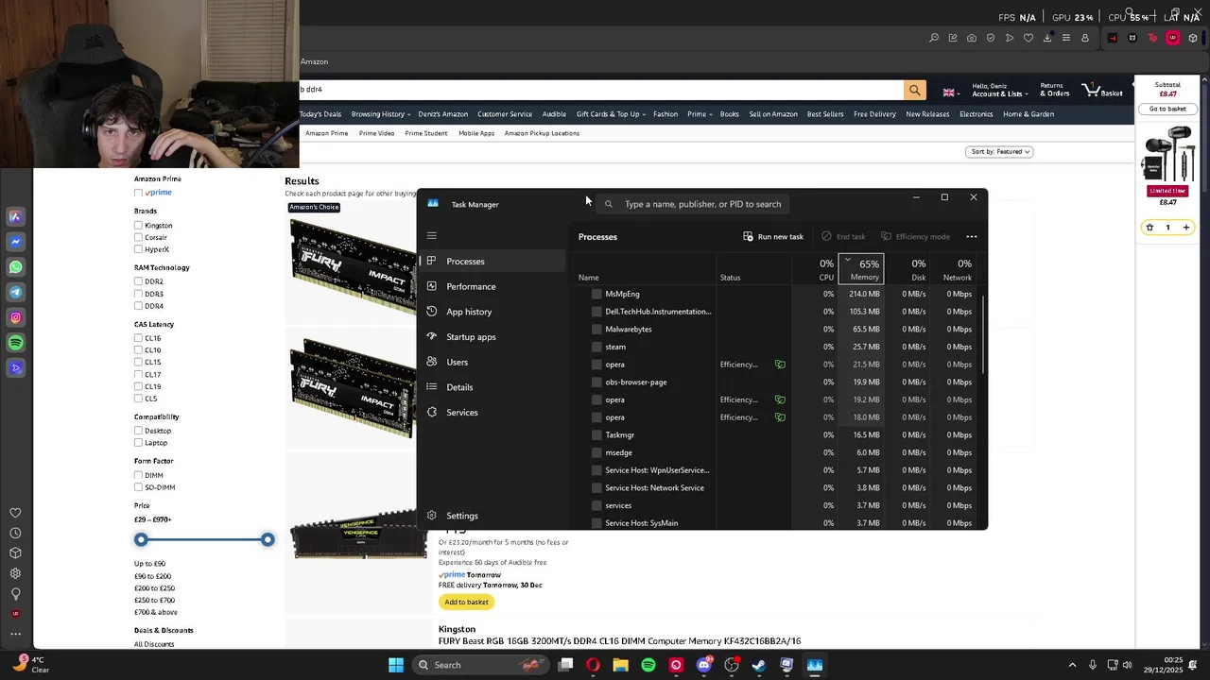Adjust the right price range slider handle
The width and height of the screenshot is (1210, 680).
(268, 539)
